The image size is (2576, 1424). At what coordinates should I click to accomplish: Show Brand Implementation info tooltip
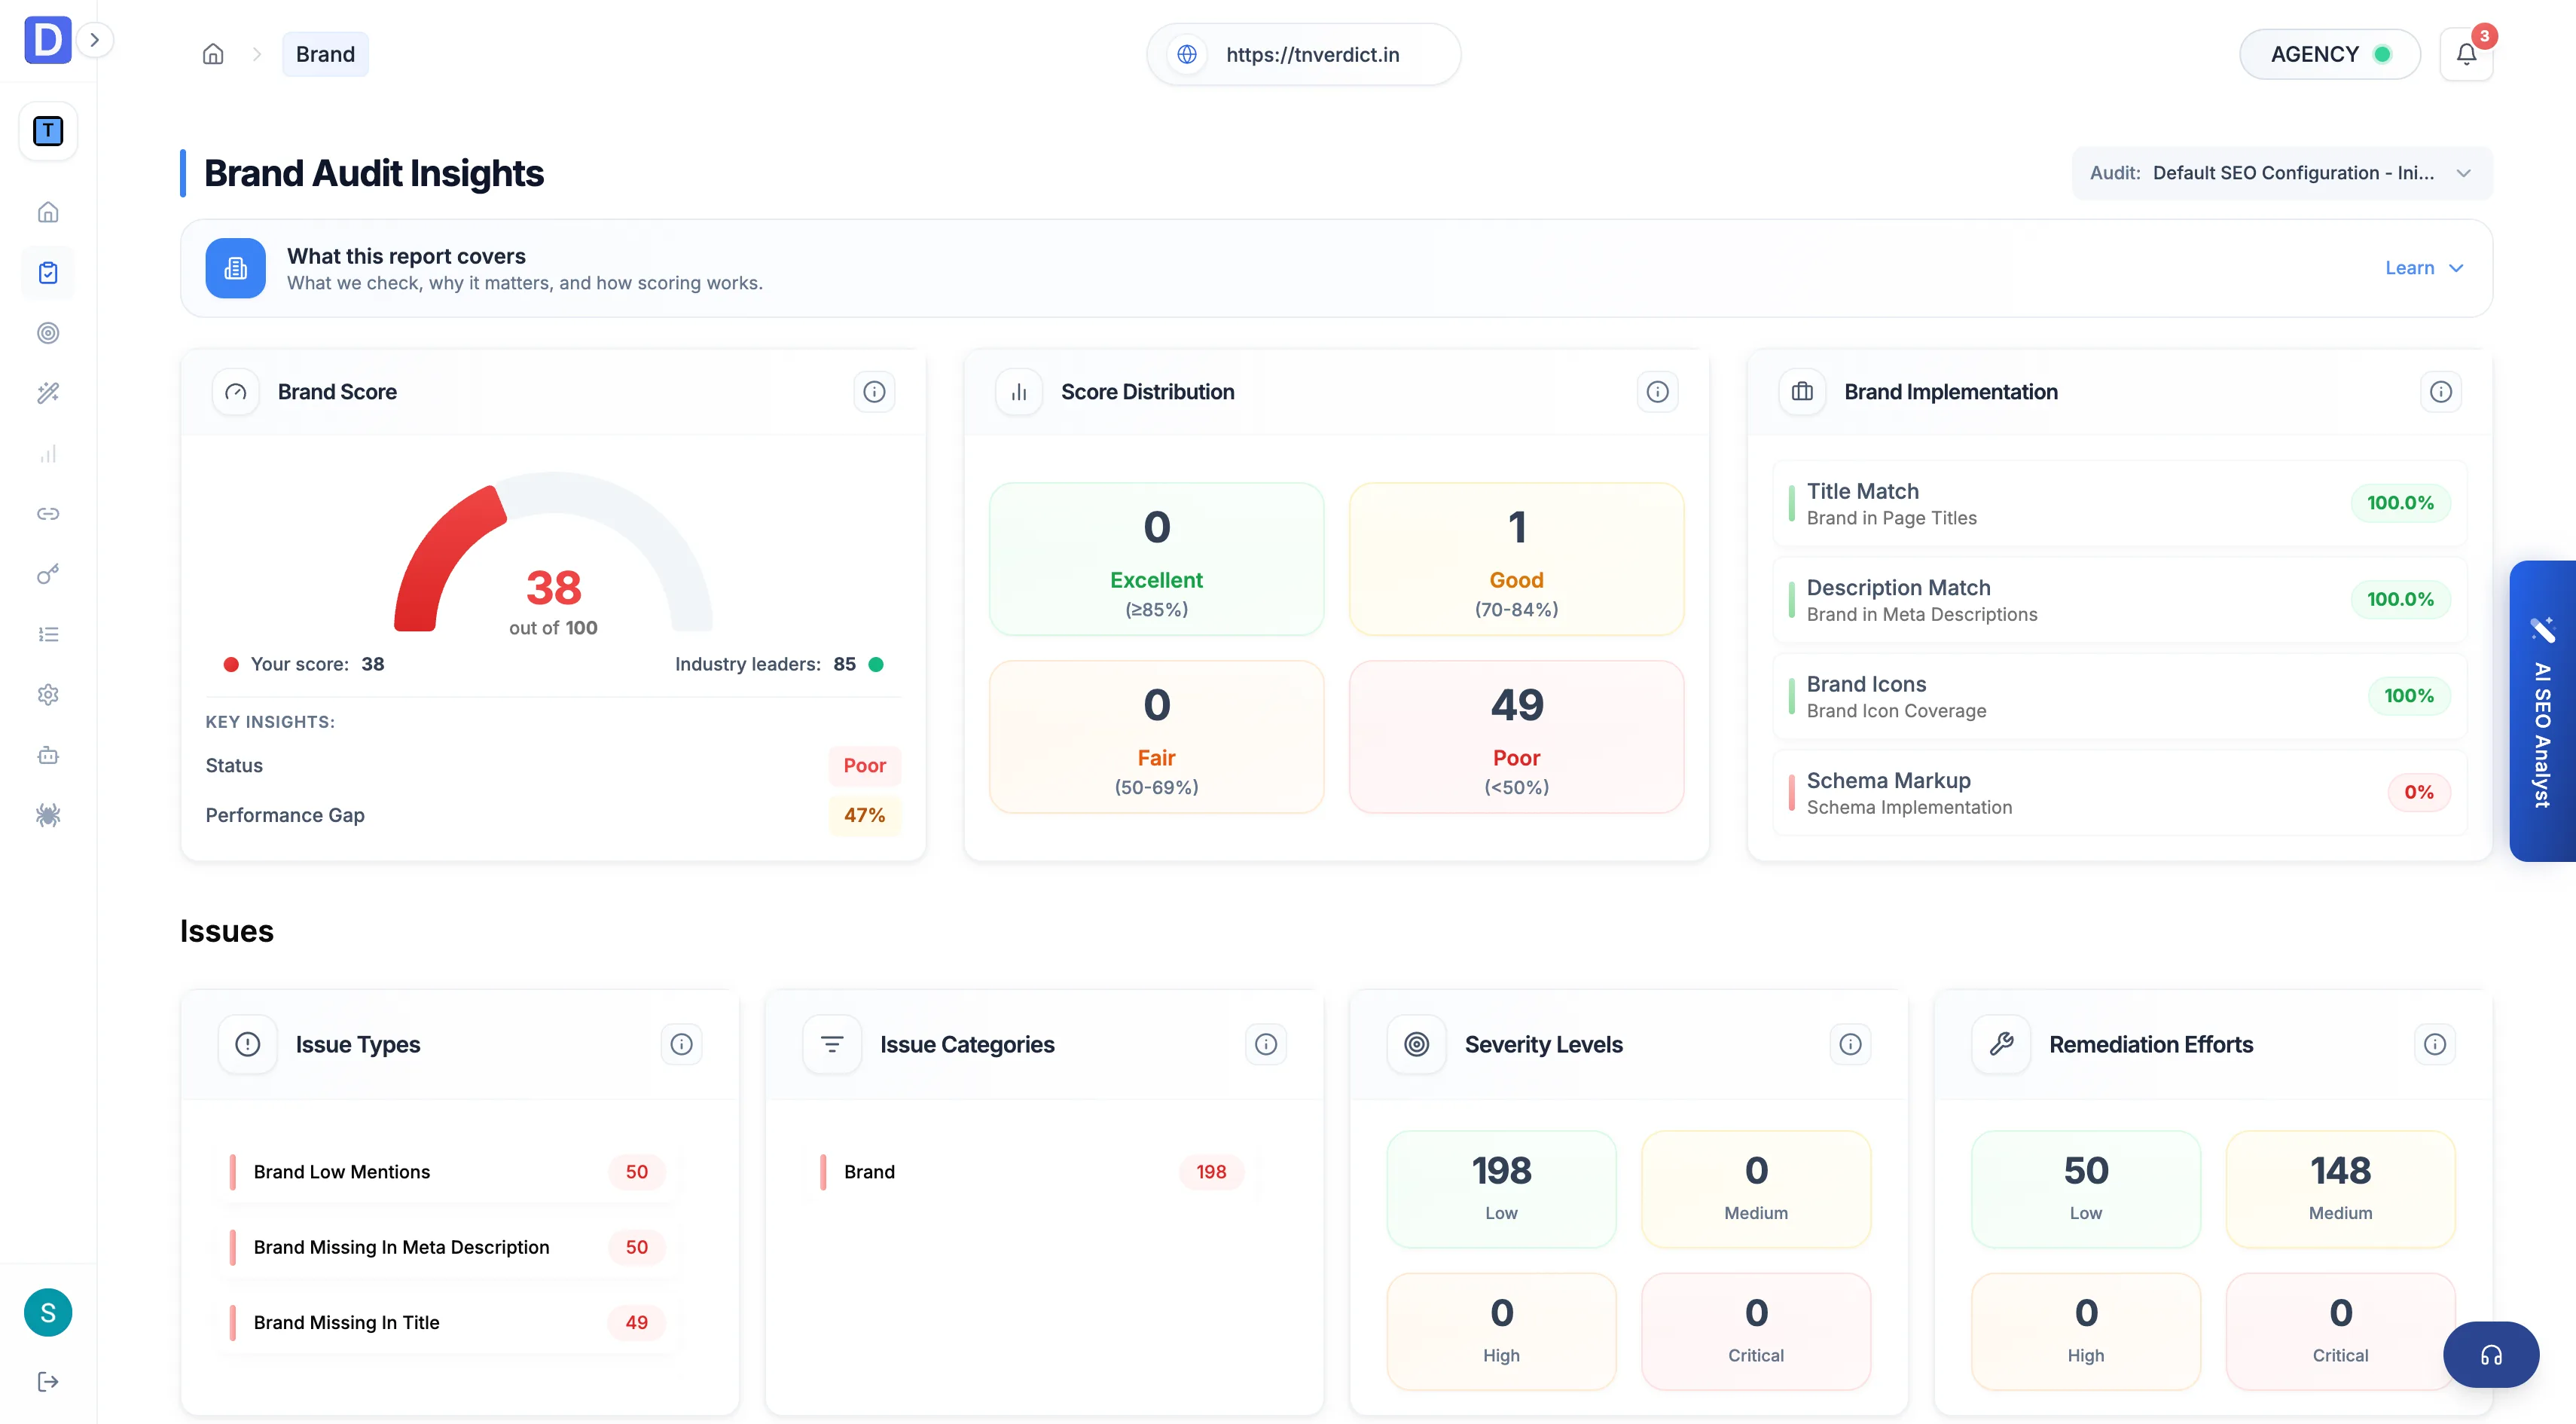(x=2440, y=392)
